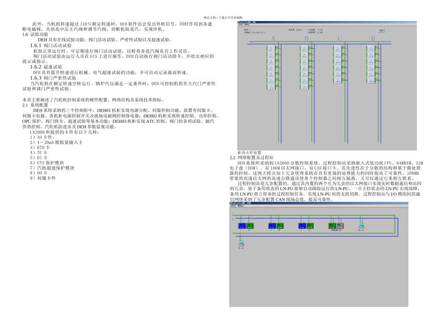Click the page header text at top center
Viewport: 445px width, 314px height.
coord(223,18)
